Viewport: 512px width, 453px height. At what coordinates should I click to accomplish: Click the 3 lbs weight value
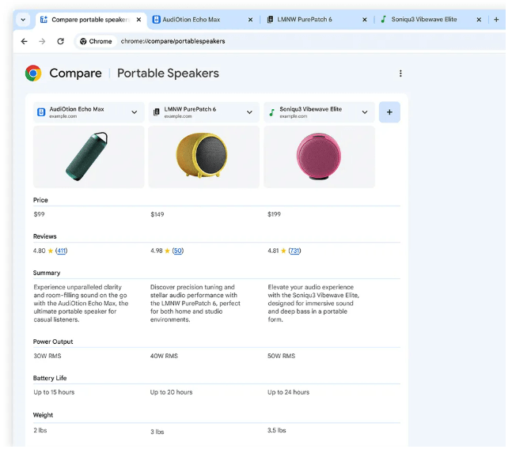click(157, 432)
